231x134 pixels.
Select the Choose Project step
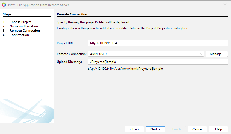(x=20, y=22)
